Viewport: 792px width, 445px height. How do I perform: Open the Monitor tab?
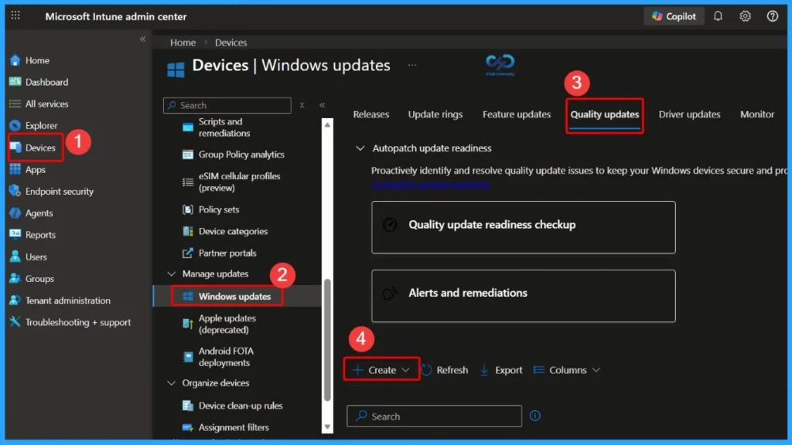point(756,114)
